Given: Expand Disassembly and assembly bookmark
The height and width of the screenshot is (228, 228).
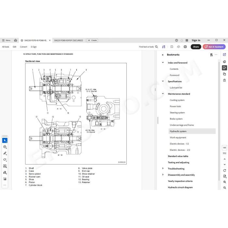Looking at the screenshot, I should click(x=163, y=175).
